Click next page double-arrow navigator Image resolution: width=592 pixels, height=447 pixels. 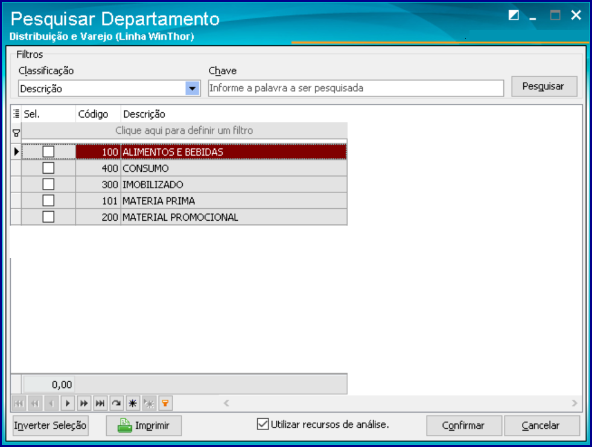[x=84, y=403]
